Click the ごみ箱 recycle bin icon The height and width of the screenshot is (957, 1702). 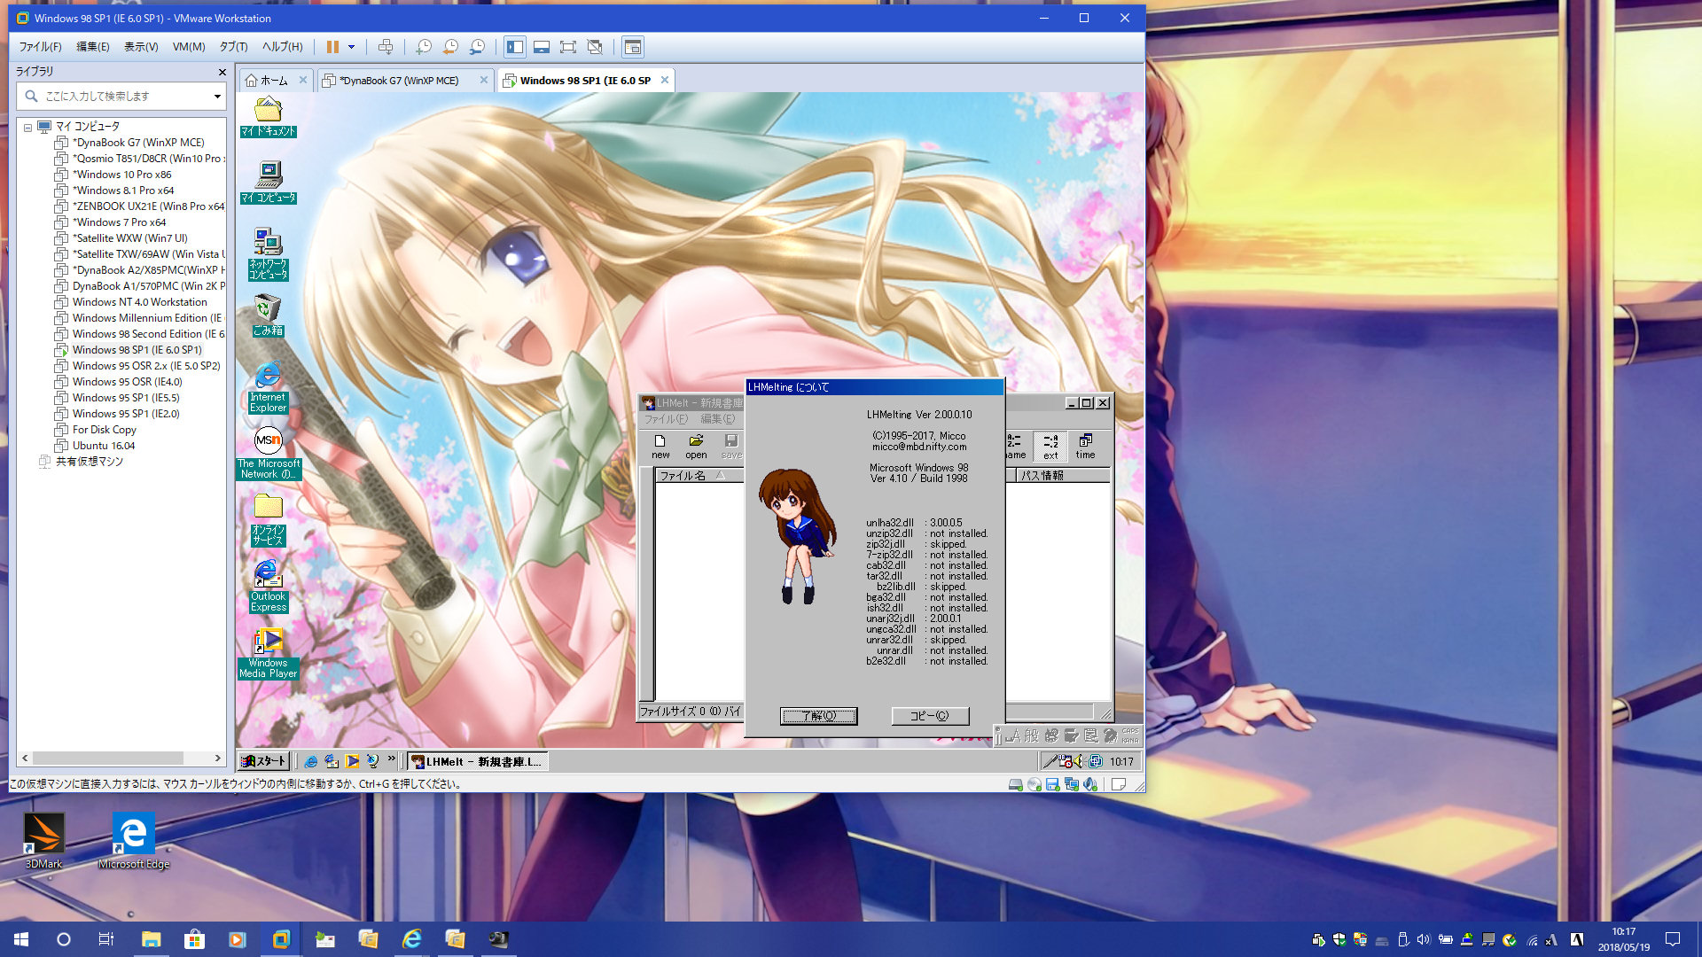point(268,316)
